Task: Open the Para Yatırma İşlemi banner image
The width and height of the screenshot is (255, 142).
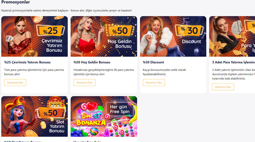Action: [232, 36]
